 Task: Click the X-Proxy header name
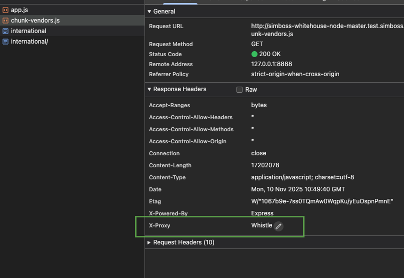coord(159,226)
